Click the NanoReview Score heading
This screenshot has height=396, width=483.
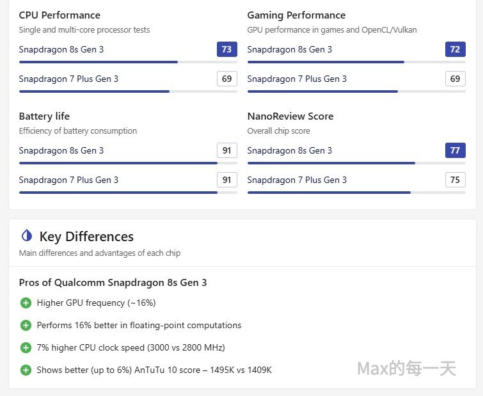[x=290, y=116]
